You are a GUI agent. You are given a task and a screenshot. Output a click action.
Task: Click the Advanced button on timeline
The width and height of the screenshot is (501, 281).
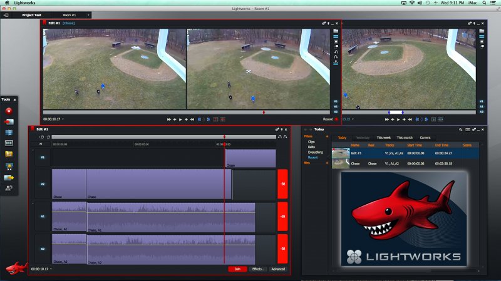pos(278,269)
